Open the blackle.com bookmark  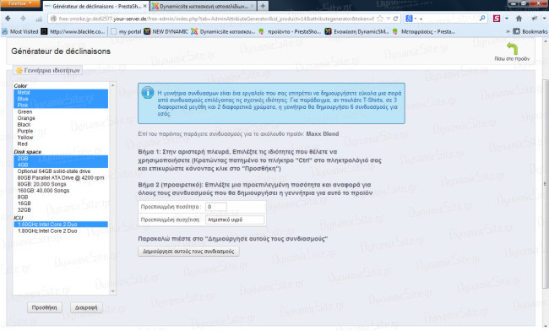(73, 31)
